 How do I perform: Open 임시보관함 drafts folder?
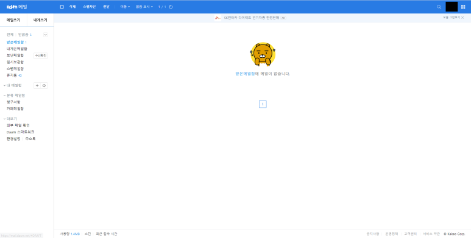[15, 62]
